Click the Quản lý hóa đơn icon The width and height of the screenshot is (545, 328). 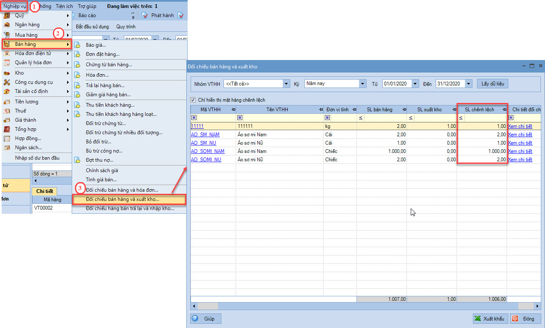[7, 63]
